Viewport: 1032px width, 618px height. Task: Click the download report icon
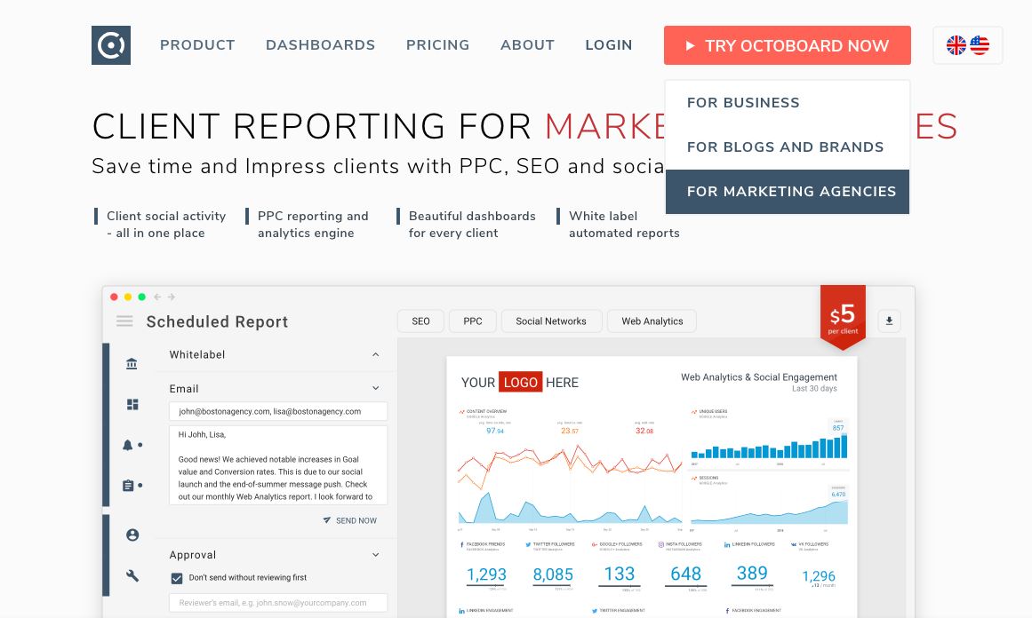889,321
